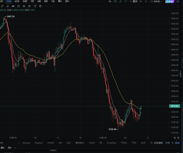This screenshot has width=183, height=153.
Task: Click the 3242.66 current price label
Action: point(175,106)
